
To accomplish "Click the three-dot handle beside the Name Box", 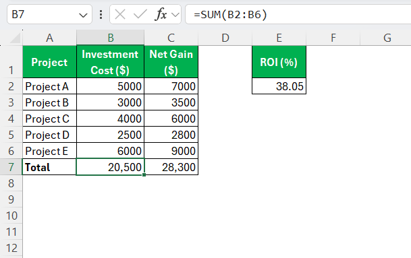I will pyautogui.click(x=101, y=14).
